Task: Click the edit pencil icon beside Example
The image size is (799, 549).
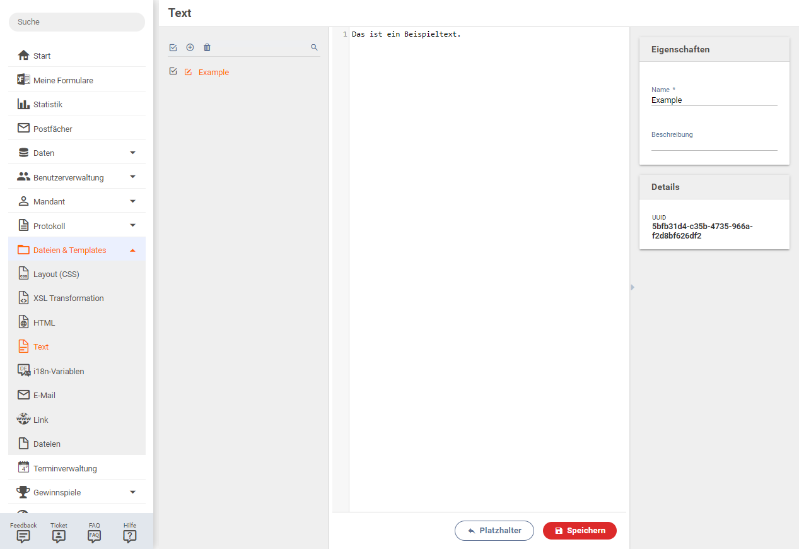Action: tap(188, 73)
